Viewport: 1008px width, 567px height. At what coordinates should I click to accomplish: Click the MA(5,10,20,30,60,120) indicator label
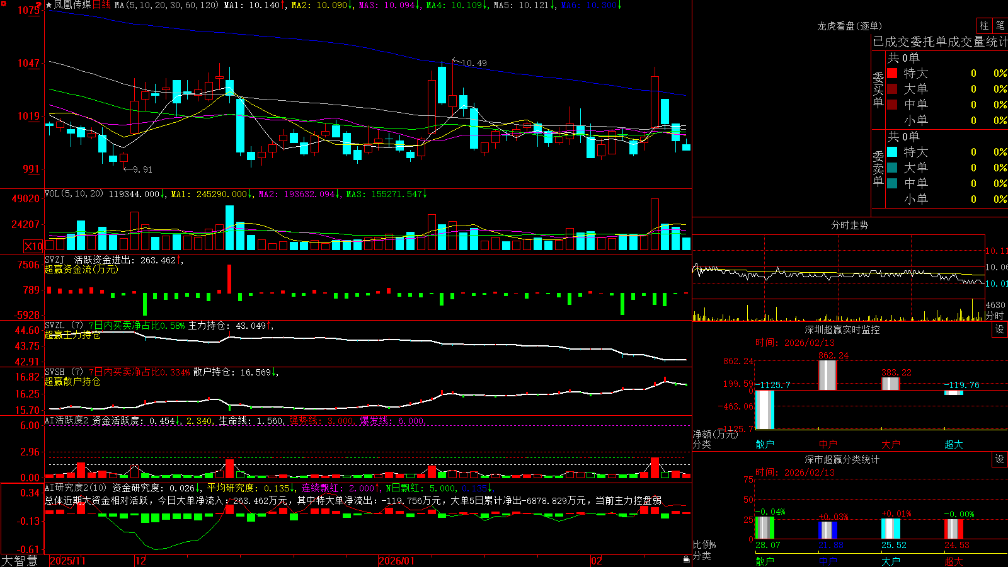(x=166, y=5)
